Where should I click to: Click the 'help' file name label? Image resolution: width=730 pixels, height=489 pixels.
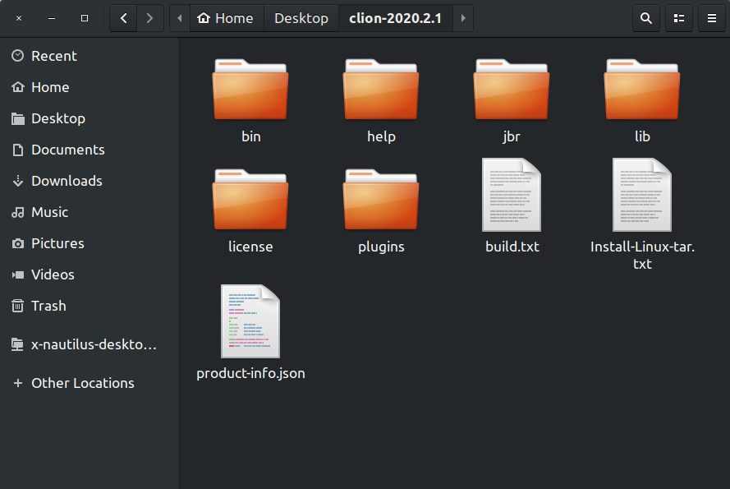pos(381,136)
